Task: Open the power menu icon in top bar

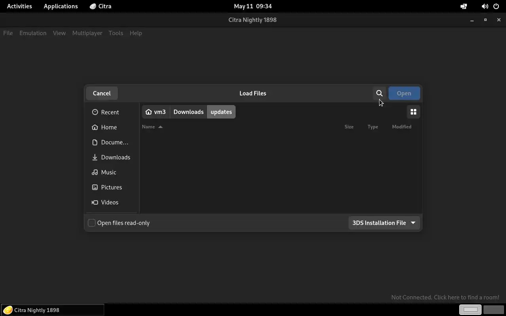Action: coord(496,6)
